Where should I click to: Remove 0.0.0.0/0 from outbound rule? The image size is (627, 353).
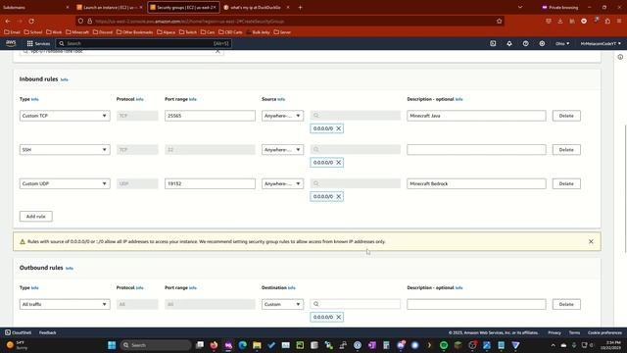339,317
